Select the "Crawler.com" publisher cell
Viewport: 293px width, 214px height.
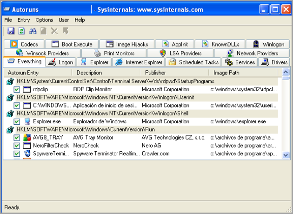(x=156, y=154)
